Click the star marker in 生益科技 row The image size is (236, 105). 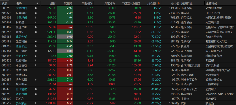(36, 42)
